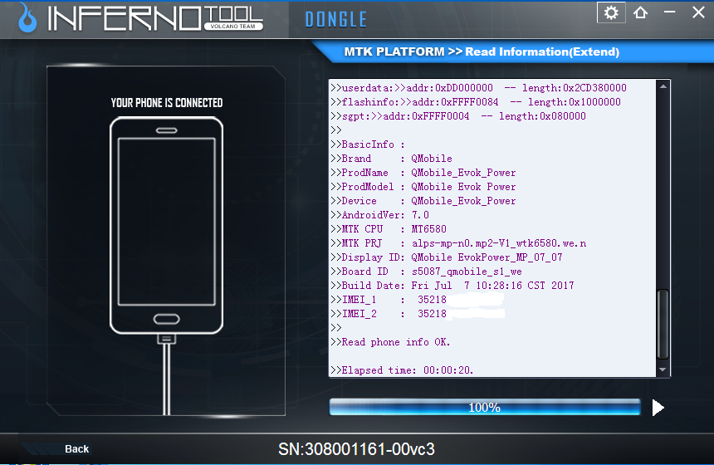Click the Brand : QMobile line
714x465 pixels.
392,159
